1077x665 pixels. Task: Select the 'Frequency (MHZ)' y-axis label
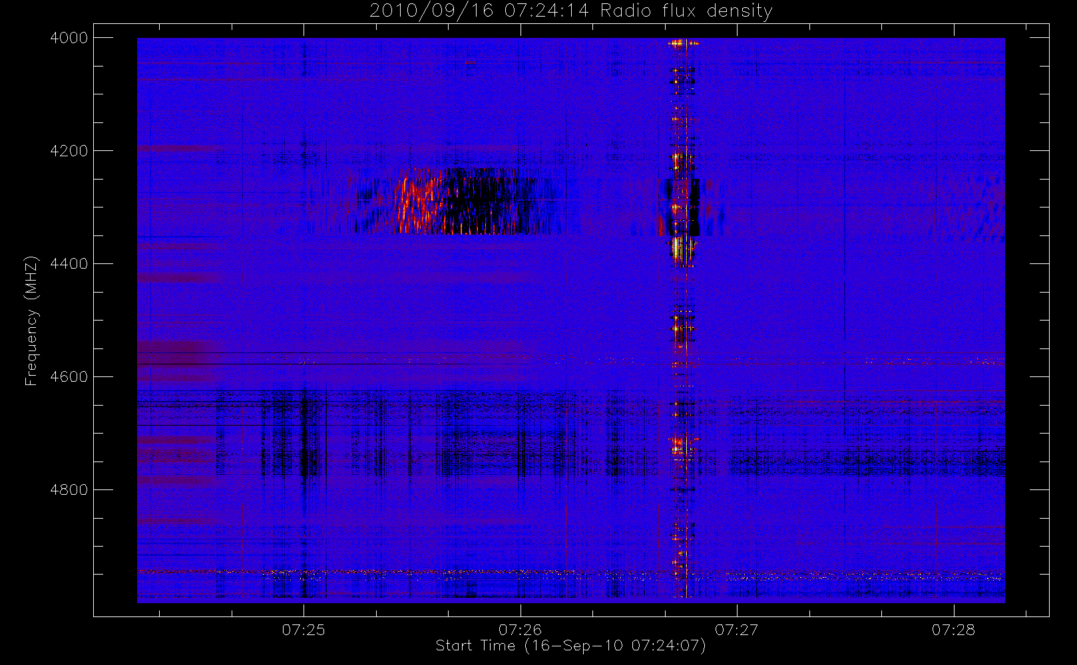(31, 321)
